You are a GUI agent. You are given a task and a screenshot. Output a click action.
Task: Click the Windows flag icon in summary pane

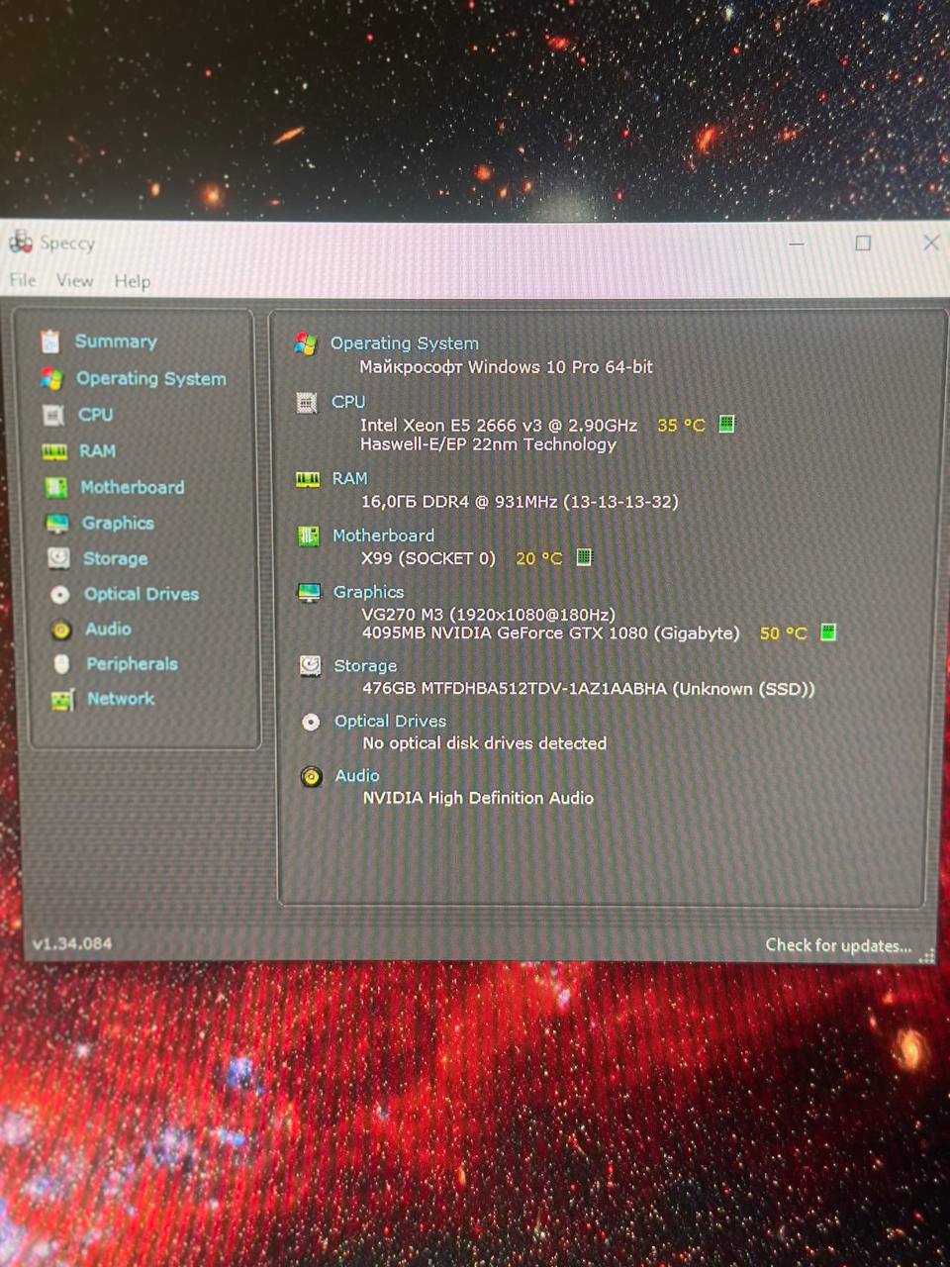tap(306, 344)
